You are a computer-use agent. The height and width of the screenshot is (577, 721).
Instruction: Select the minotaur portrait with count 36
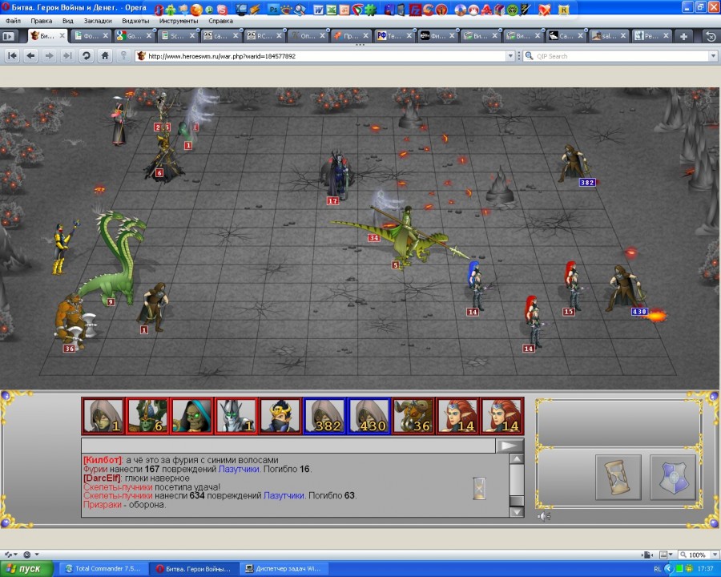coord(413,416)
